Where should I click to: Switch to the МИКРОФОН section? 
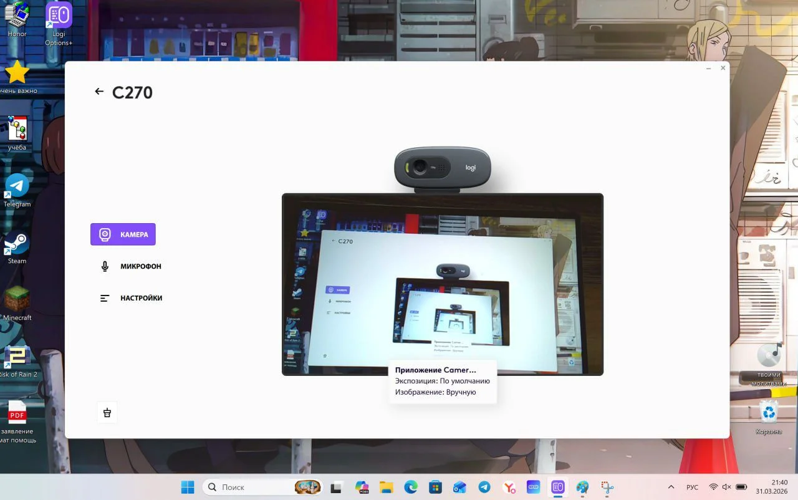click(x=131, y=266)
